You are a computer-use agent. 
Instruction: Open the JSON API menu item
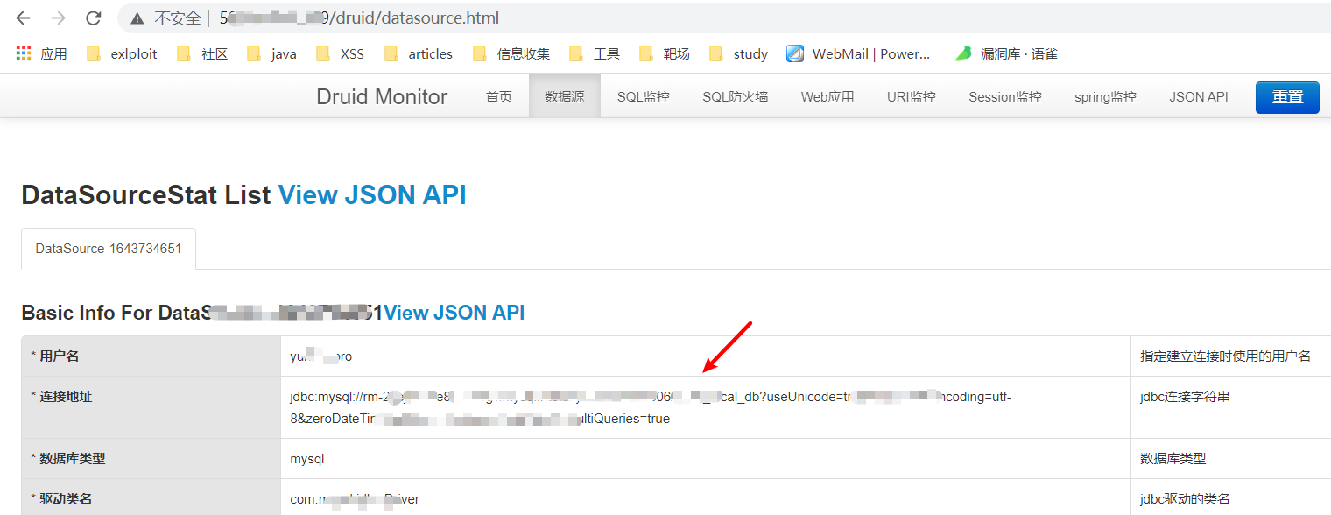point(1199,96)
